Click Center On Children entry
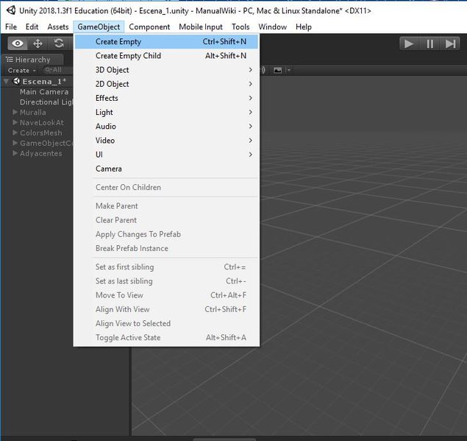Viewport: 467px width, 441px height. pos(166,187)
